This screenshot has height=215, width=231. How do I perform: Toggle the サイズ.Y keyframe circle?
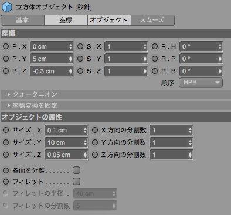point(6,142)
